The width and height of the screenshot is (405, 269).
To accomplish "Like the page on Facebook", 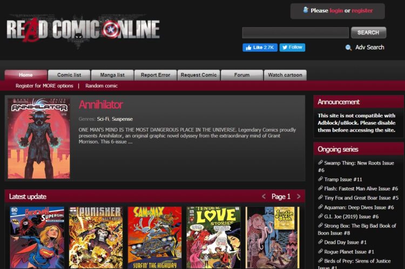I will point(260,47).
